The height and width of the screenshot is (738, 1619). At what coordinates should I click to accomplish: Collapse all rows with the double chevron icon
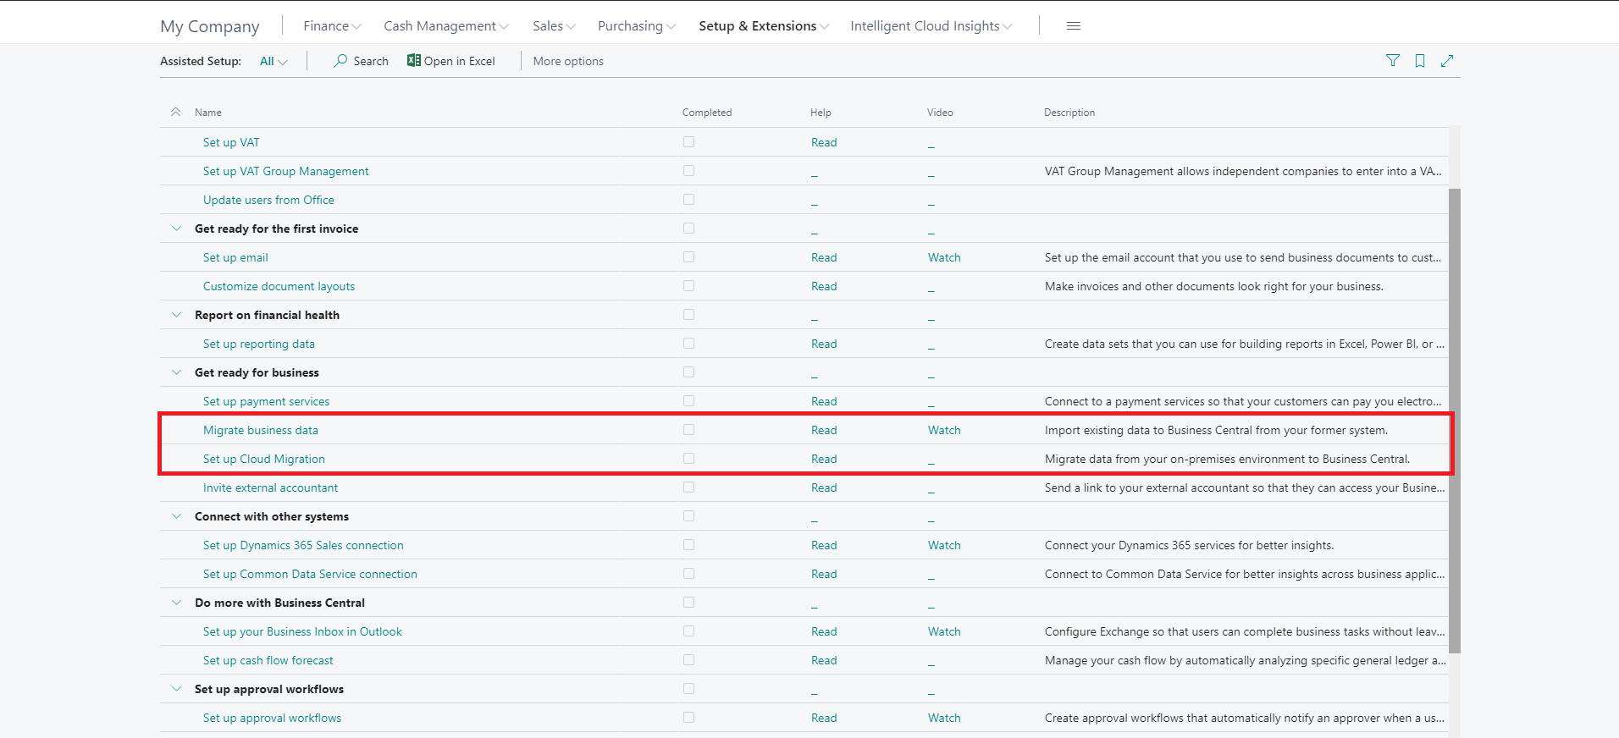coord(176,112)
